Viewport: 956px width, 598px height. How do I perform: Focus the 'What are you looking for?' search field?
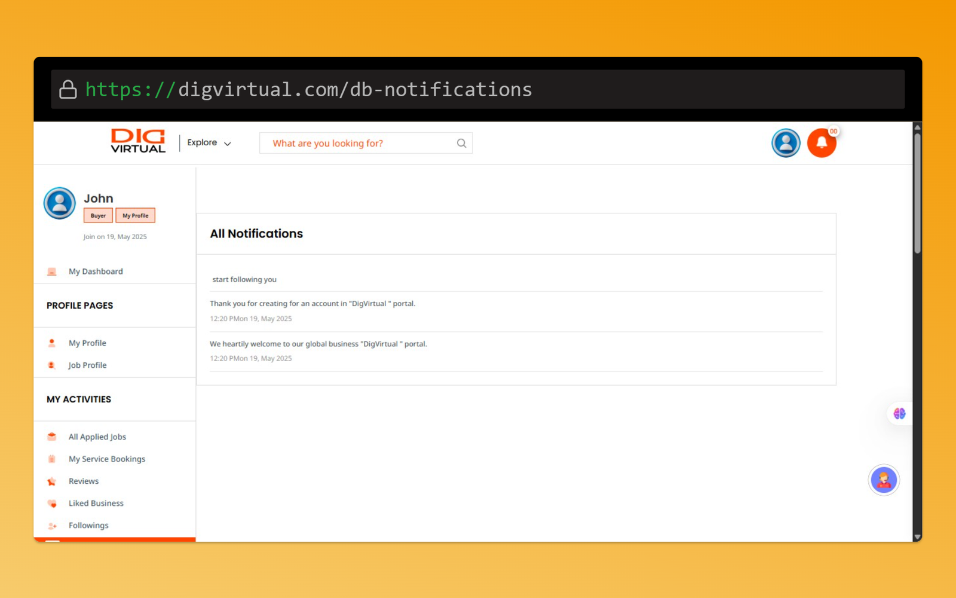(366, 143)
